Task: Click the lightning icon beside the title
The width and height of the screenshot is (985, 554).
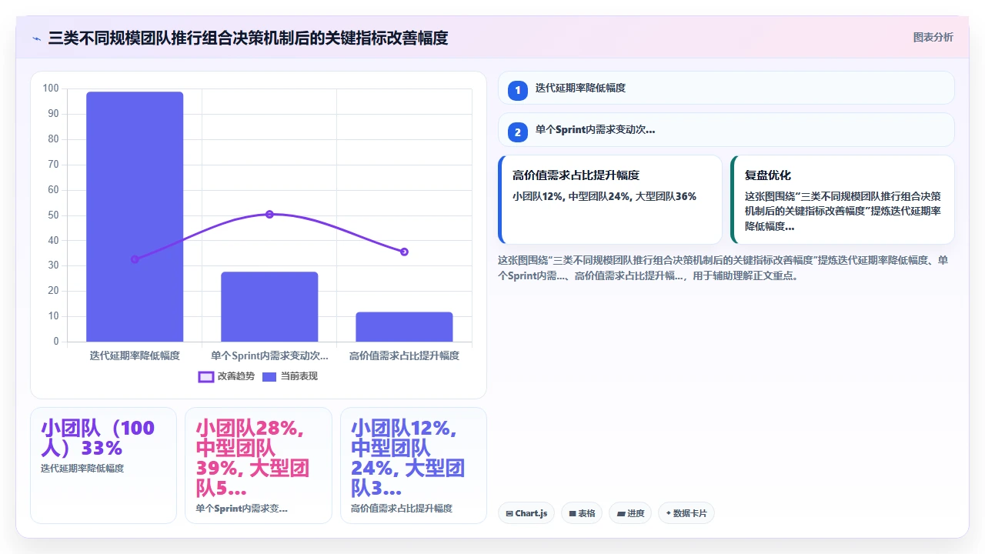Action: pyautogui.click(x=36, y=38)
